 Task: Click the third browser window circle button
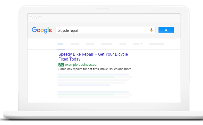click(x=40, y=18)
